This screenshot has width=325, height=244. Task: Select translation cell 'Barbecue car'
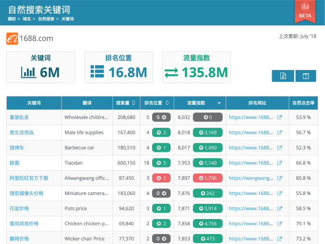(79, 148)
